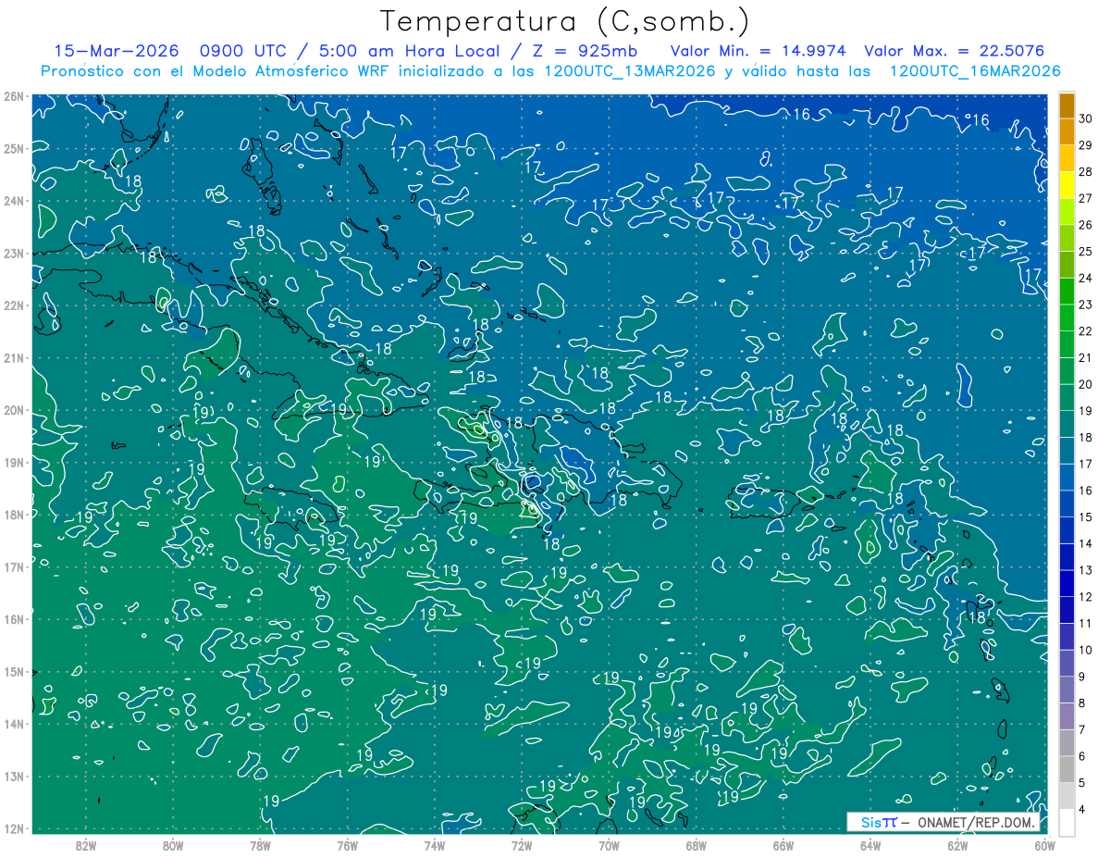Screen dimensions: 1110x858
Task: Click the 9 label on the color scale
Action: [1083, 677]
